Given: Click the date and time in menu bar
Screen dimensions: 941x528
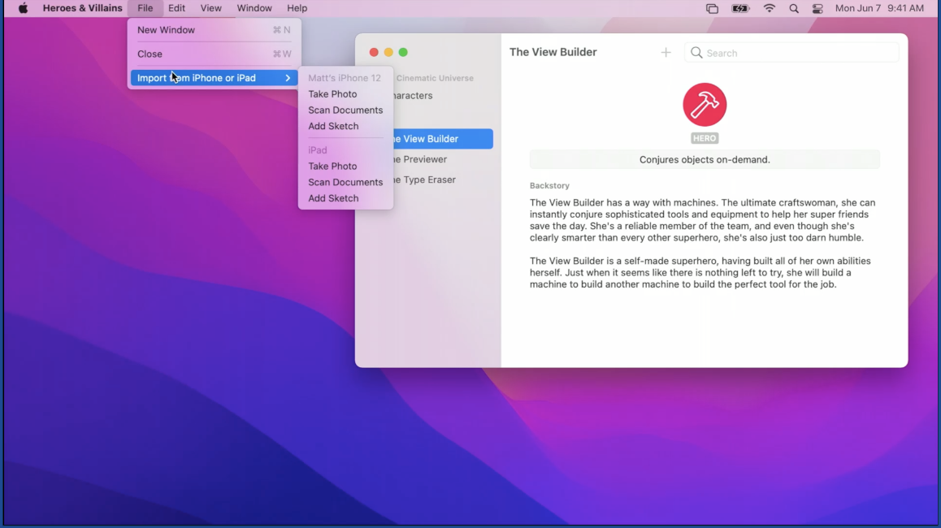Looking at the screenshot, I should click(879, 8).
